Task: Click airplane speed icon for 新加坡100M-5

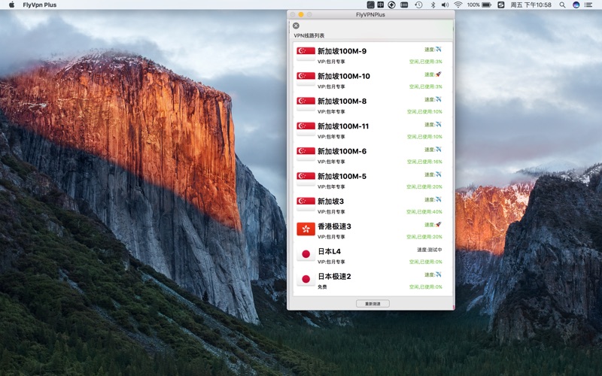Action: (439, 174)
